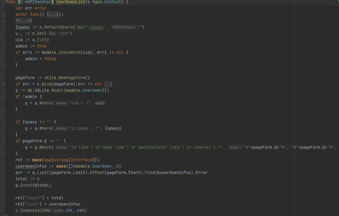Expand the folded c.Bind error block
The width and height of the screenshot is (339, 216).
pos(4,84)
